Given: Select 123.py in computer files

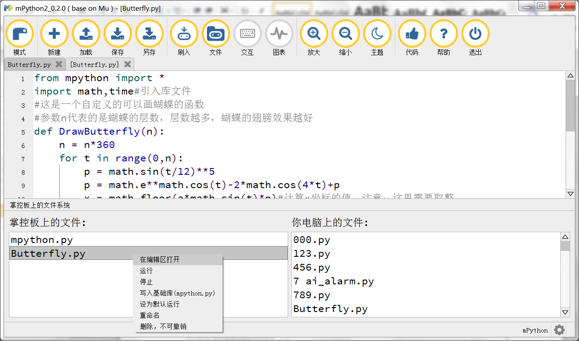Looking at the screenshot, I should [x=426, y=254].
